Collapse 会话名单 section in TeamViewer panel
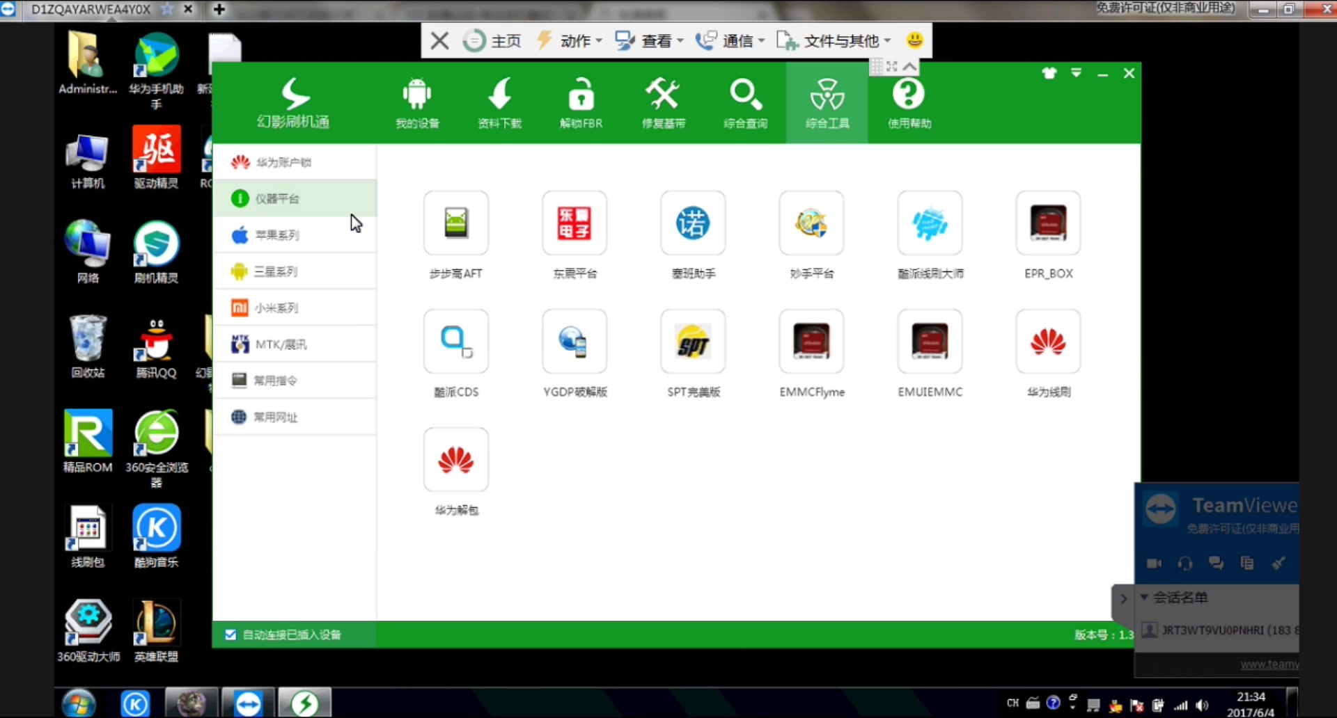 (x=1144, y=597)
